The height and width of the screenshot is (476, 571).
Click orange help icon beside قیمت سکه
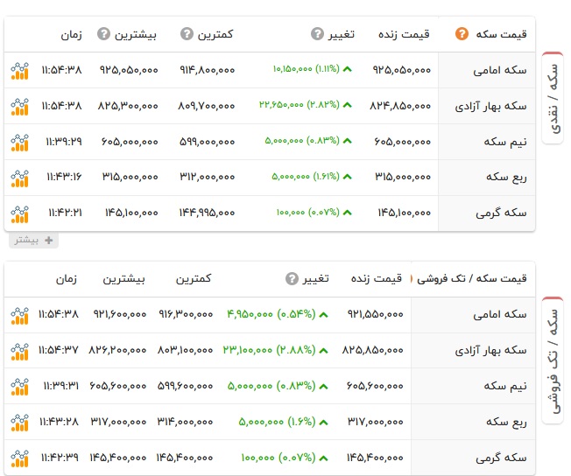(x=462, y=34)
